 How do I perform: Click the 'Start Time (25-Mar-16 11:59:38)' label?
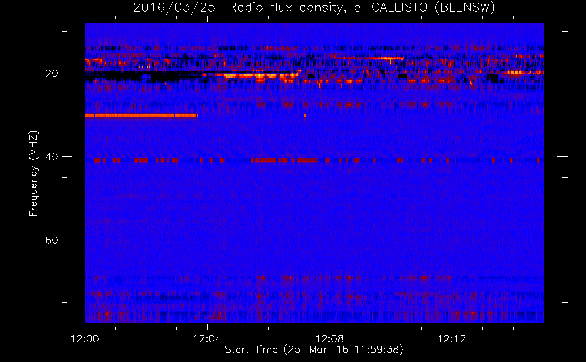(x=314, y=349)
